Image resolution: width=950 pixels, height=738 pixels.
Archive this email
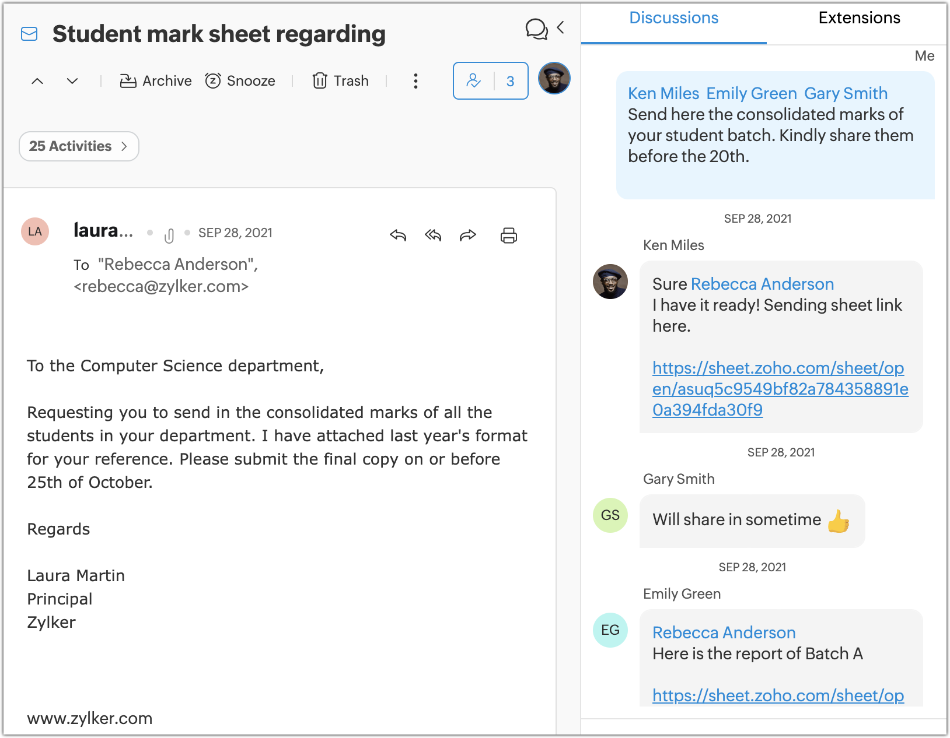tap(156, 81)
